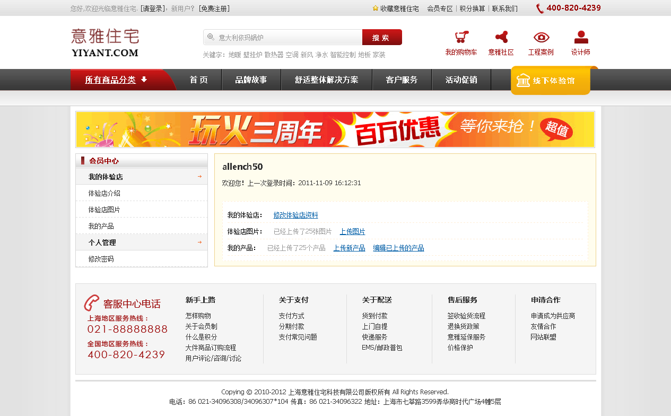Click the shopping cart icon
This screenshot has width=671, height=416.
pyautogui.click(x=461, y=37)
